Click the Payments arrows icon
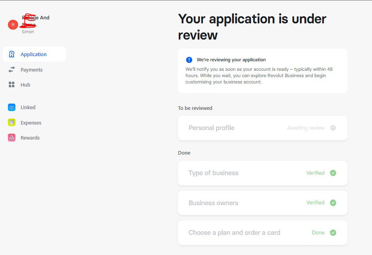Viewport: 372px width, 255px height. pos(12,70)
